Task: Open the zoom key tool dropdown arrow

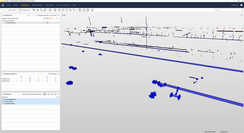Action: point(76,10)
